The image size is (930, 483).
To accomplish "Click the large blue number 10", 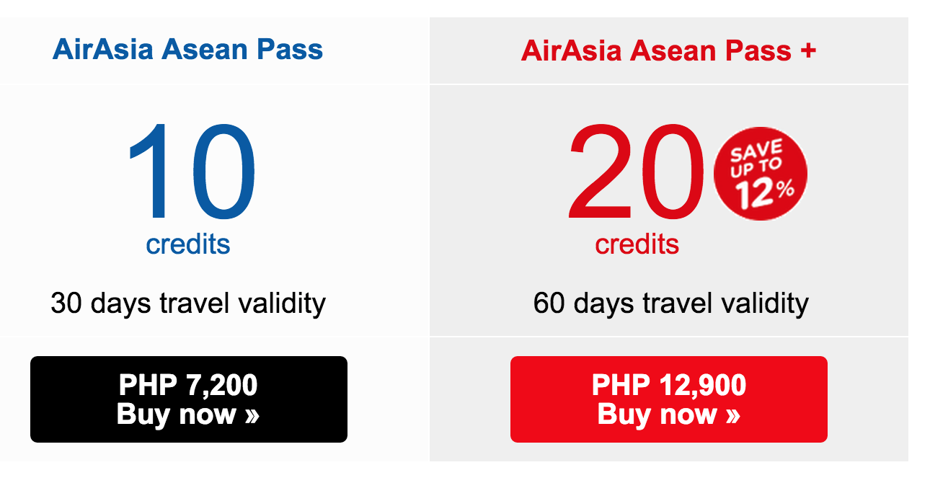I will point(191,172).
